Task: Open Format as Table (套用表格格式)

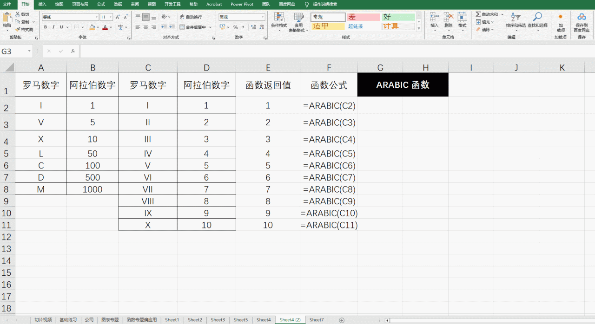Action: tap(298, 22)
